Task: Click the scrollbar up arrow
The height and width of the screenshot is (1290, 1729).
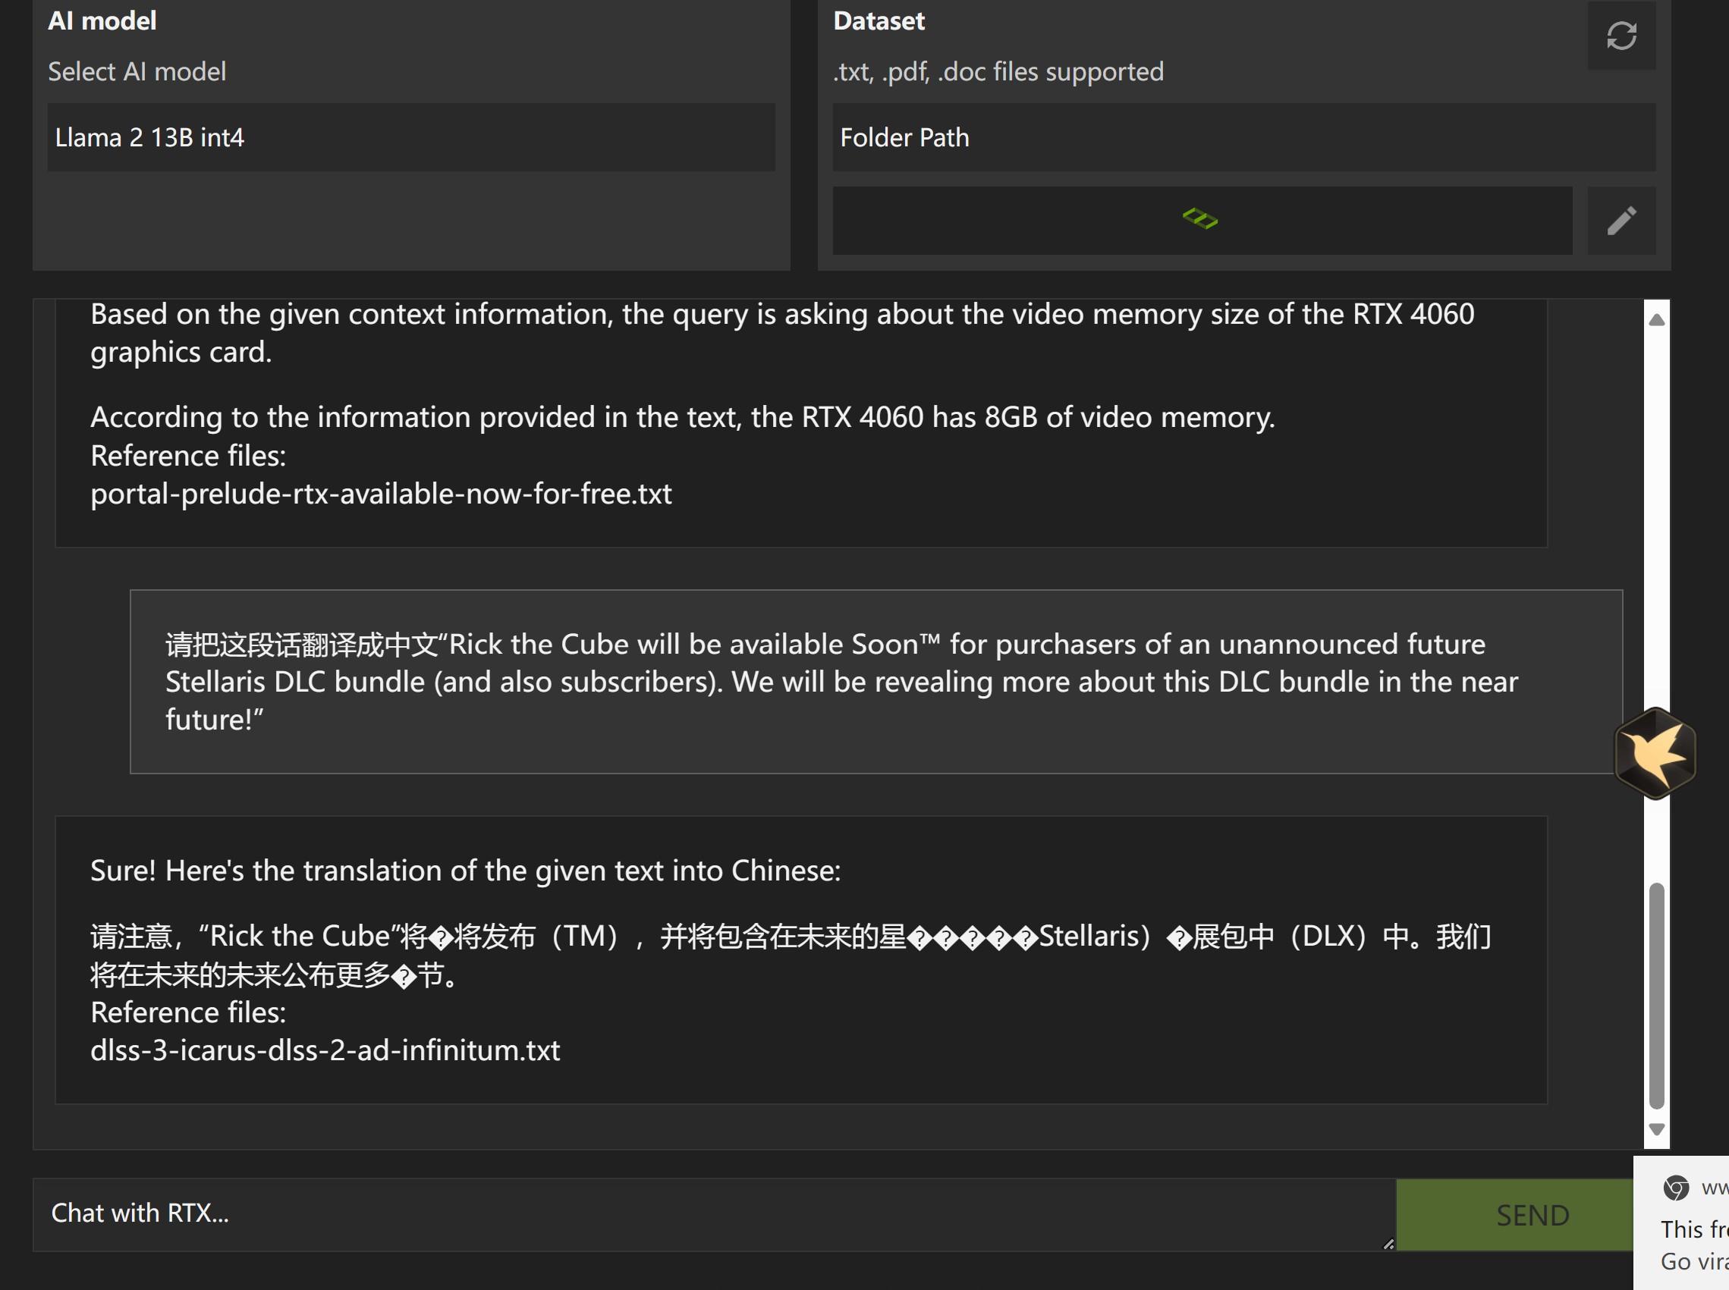Action: 1656,319
